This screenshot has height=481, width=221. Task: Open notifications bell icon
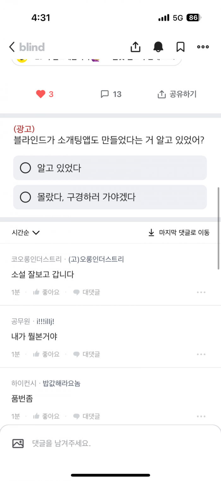pyautogui.click(x=158, y=47)
